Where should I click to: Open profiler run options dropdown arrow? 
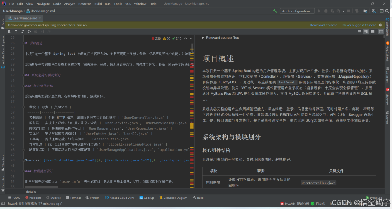tap(343, 11)
